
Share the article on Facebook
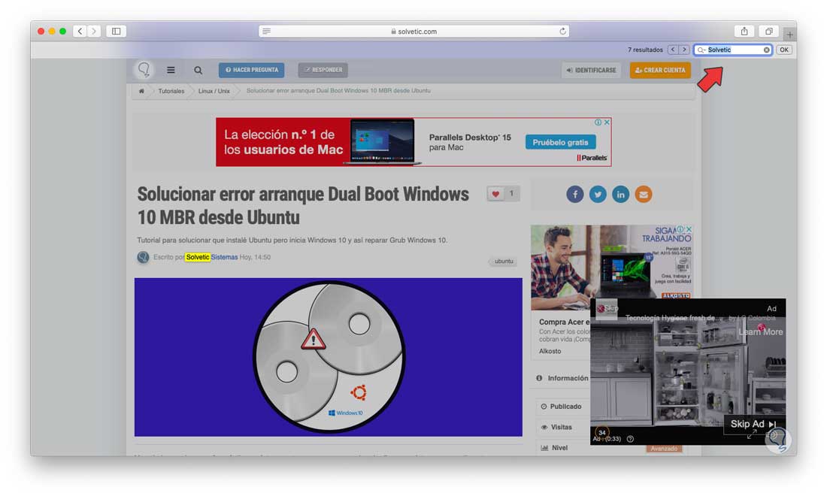[x=575, y=195]
